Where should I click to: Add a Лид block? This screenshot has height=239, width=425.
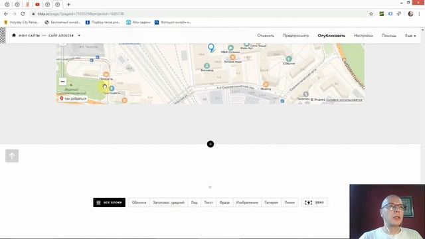click(195, 202)
